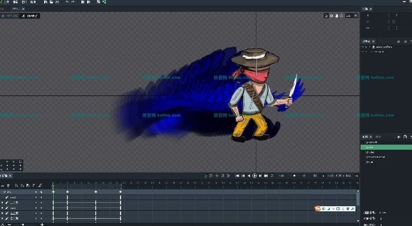Close the open project tab
The height and width of the screenshot is (226, 412).
(23, 9)
